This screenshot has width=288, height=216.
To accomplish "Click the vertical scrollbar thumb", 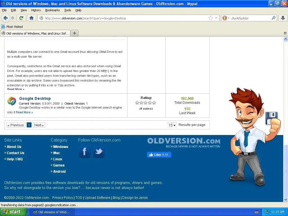I will point(285,171).
